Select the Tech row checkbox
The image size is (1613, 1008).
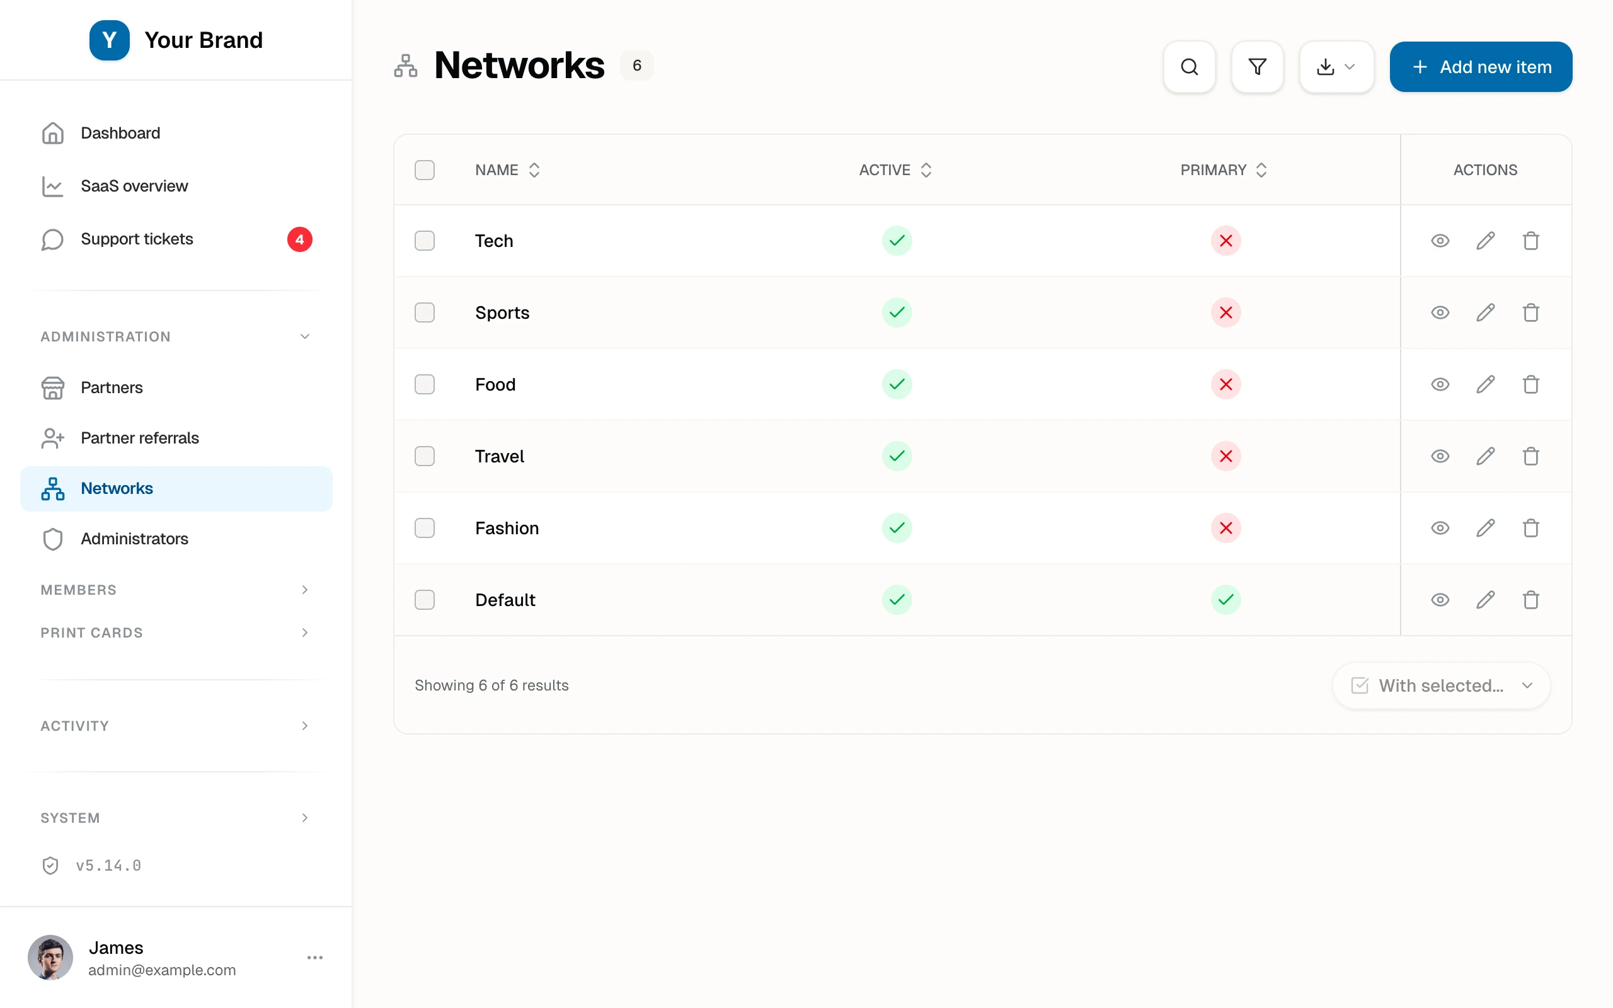tap(425, 241)
